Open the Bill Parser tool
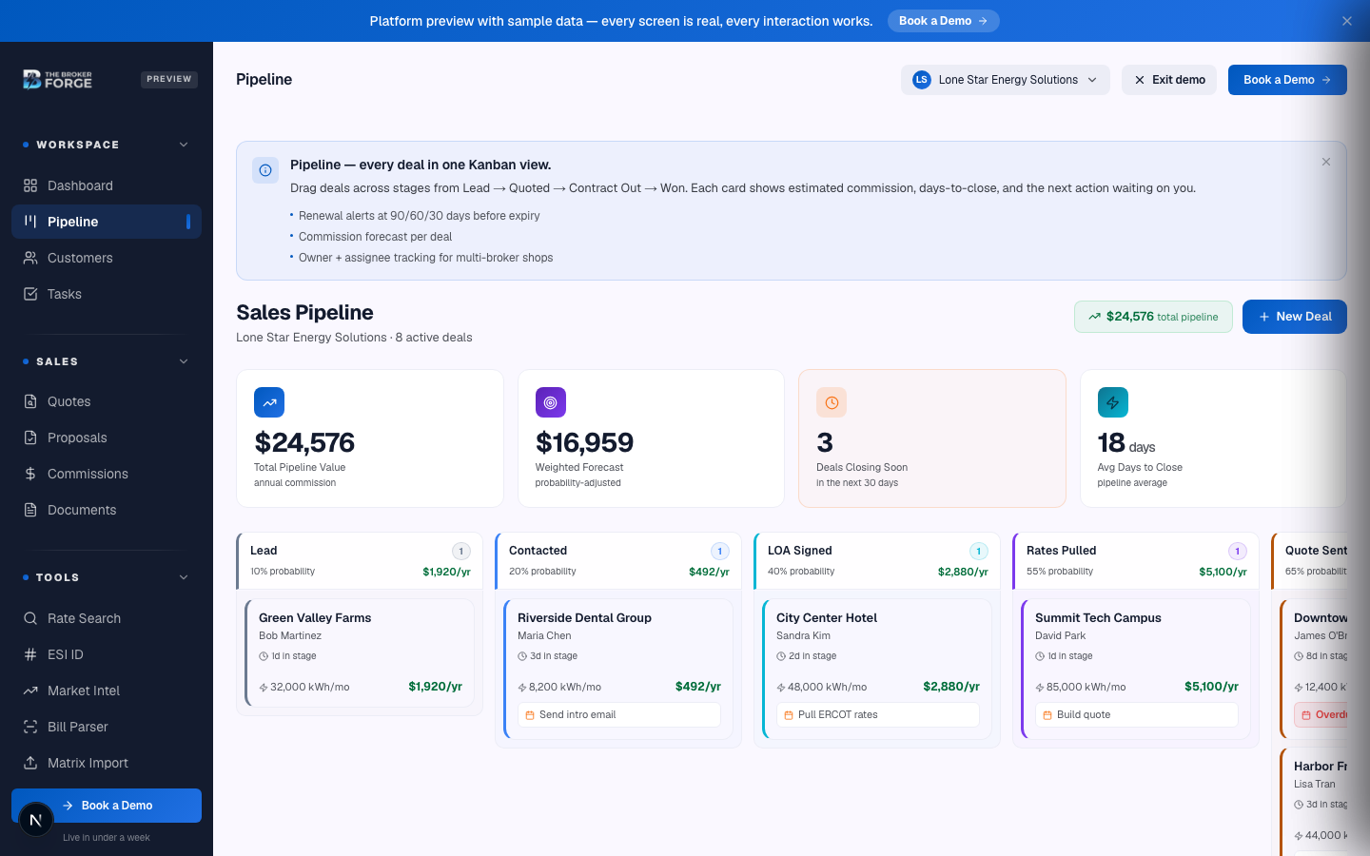Image resolution: width=1370 pixels, height=856 pixels. point(107,727)
